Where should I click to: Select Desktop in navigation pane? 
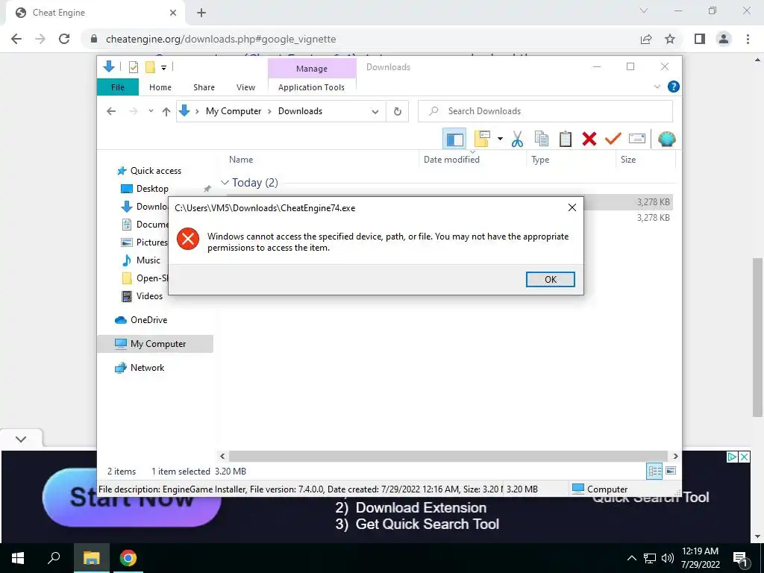pyautogui.click(x=152, y=189)
